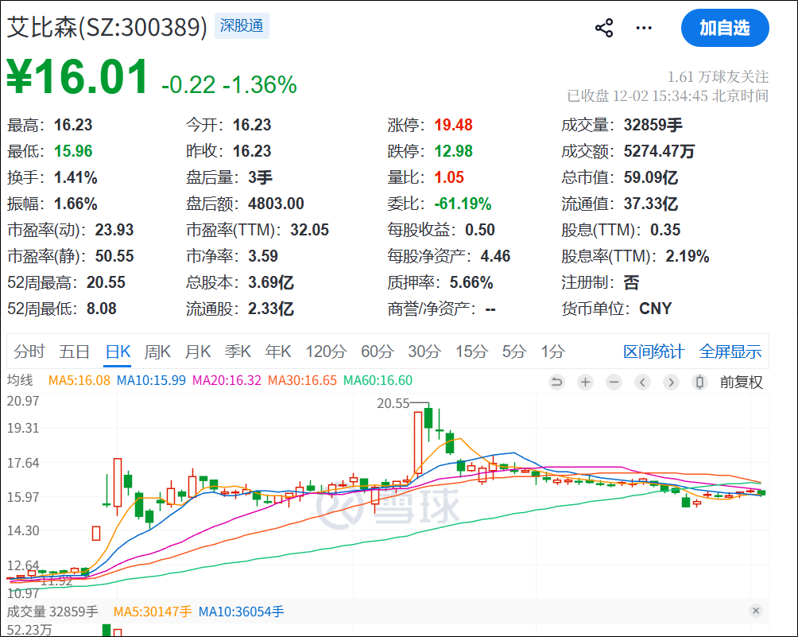Move chart right with next arrow

tap(672, 382)
